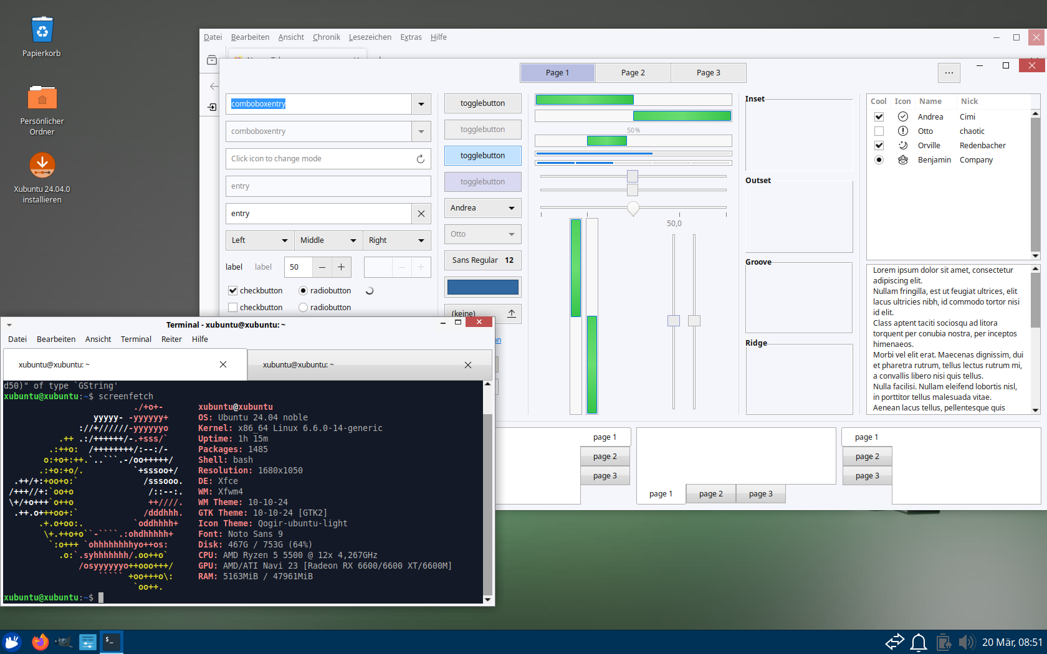
Task: Open GIMP from the taskbar
Action: [x=64, y=642]
